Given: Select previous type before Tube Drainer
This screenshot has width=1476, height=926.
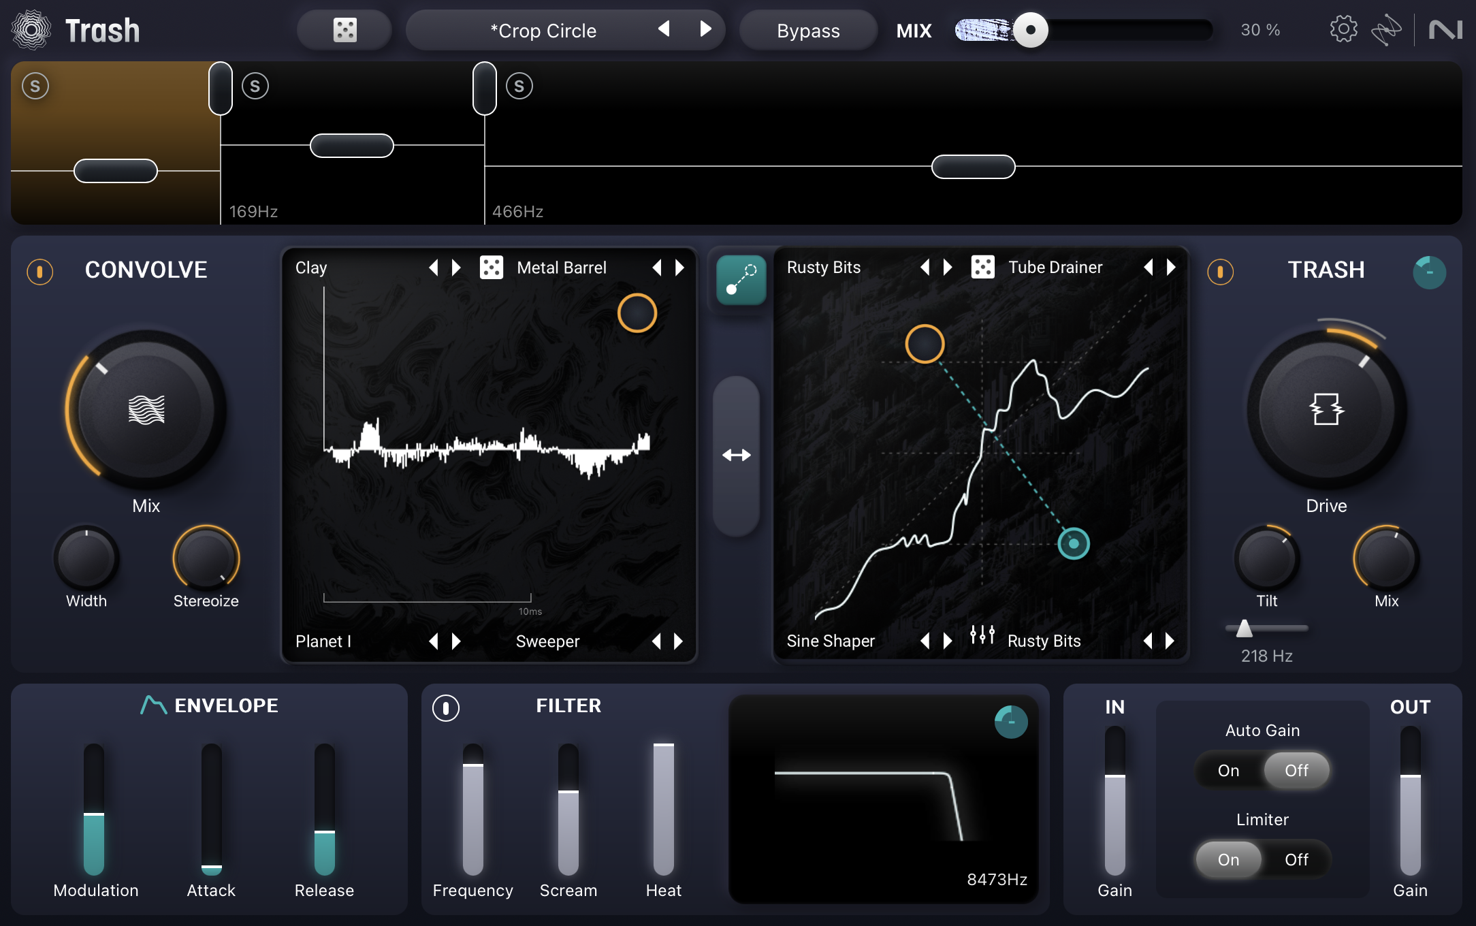Looking at the screenshot, I should (x=1148, y=267).
